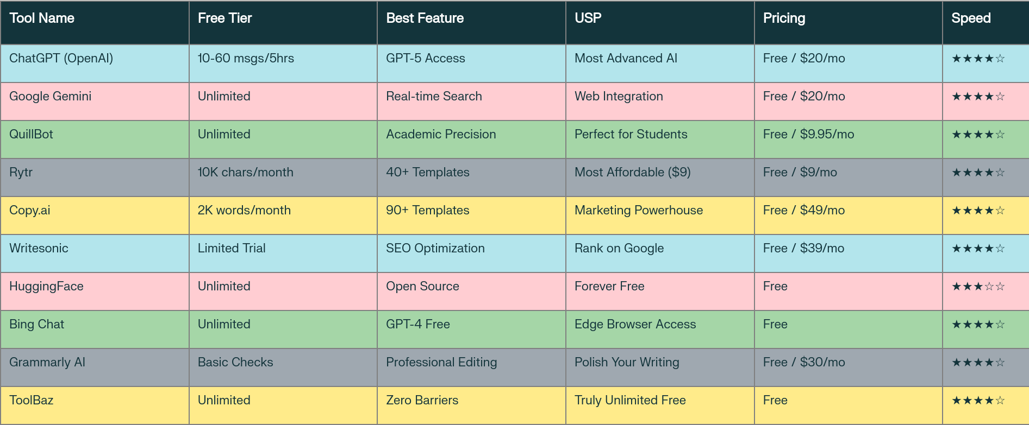Click the Tool Name column header
1029x425 pixels.
[x=42, y=18]
